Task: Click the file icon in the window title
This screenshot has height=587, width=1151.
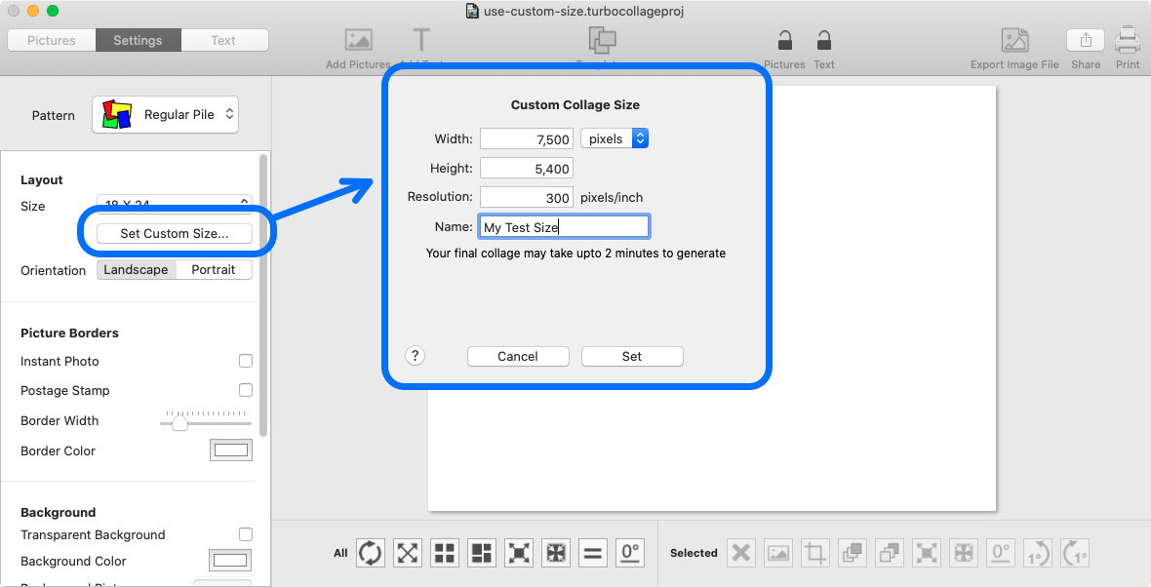Action: click(x=473, y=11)
